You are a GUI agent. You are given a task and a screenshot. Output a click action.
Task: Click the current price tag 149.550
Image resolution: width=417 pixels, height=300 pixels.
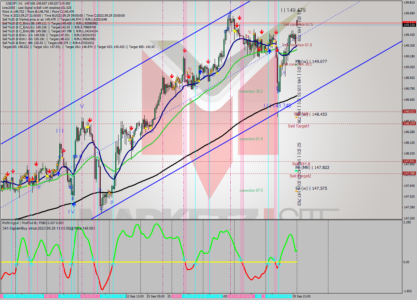[x=409, y=25]
